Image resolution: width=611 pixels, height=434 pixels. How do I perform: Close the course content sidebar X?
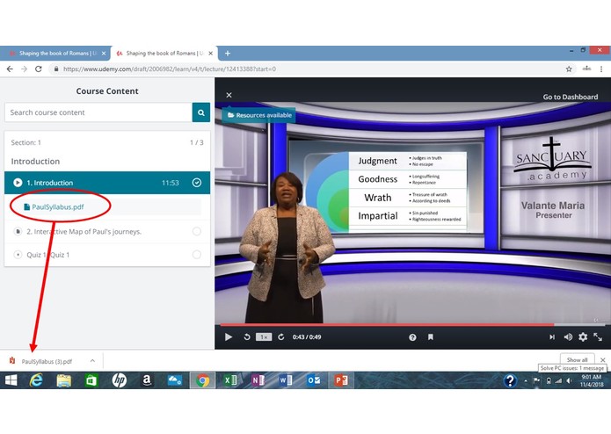229,95
